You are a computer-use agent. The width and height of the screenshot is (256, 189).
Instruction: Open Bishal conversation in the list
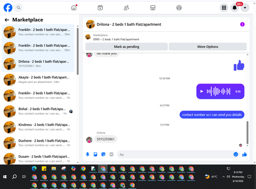pos(38,111)
